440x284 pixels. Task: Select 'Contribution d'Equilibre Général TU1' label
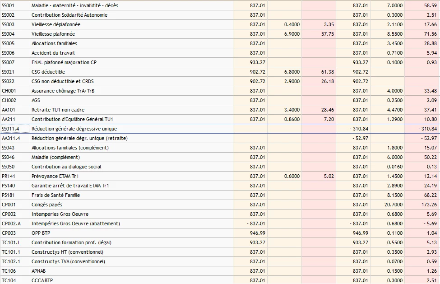pyautogui.click(x=72, y=119)
